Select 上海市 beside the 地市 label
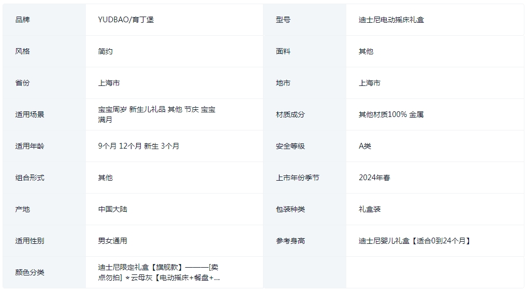The width and height of the screenshot is (527, 292). tap(370, 83)
